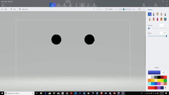Screen dimensions: 169x95
Task: Open the taskbar clock and date
Action: [161, 93]
